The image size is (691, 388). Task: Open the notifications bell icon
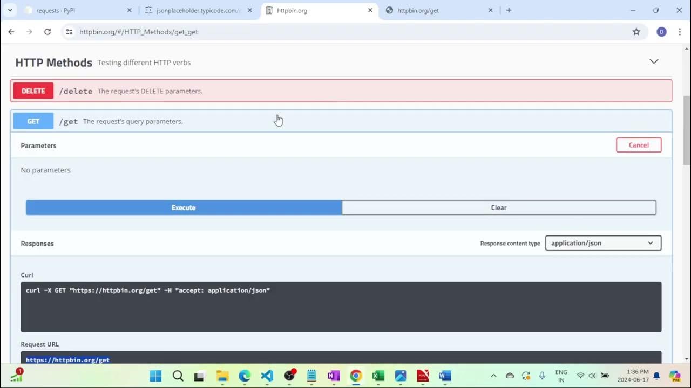(x=656, y=376)
